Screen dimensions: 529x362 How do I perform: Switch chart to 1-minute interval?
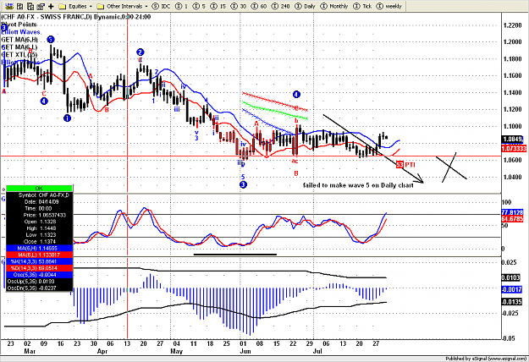pyautogui.click(x=181, y=6)
